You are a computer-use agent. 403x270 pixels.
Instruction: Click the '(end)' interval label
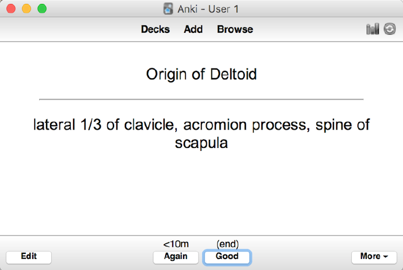tap(227, 244)
